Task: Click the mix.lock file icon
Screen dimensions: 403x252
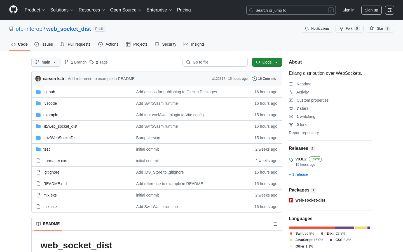Action: (38, 207)
